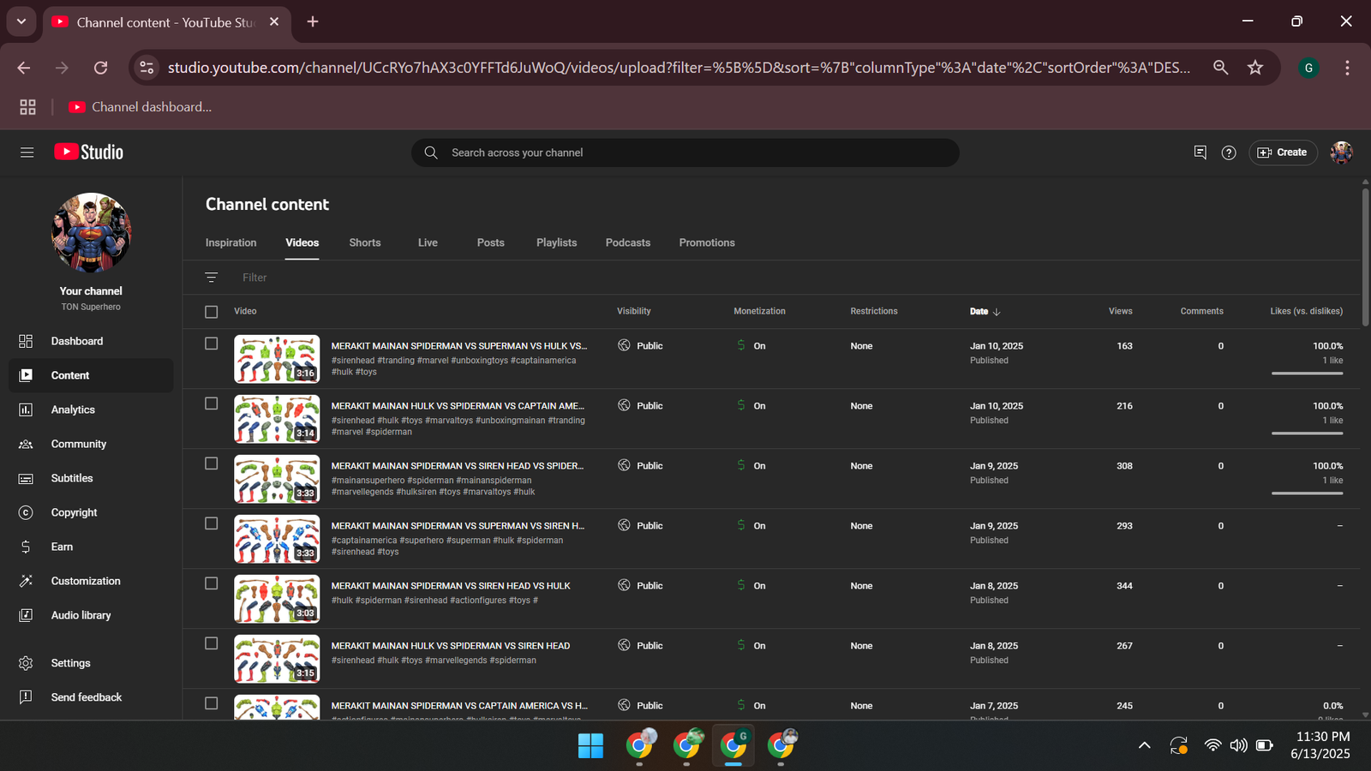Open a new browser tab

point(313,21)
